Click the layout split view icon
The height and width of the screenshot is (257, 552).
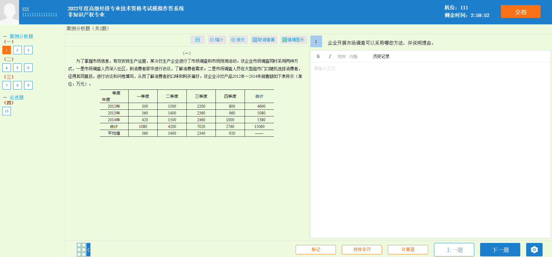pos(197,40)
